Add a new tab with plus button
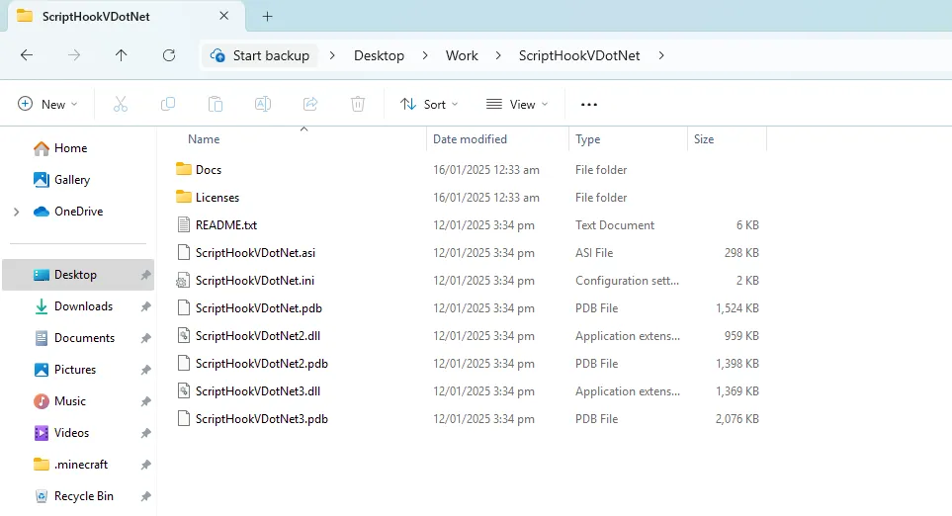Viewport: 952px width, 516px height. tap(267, 17)
